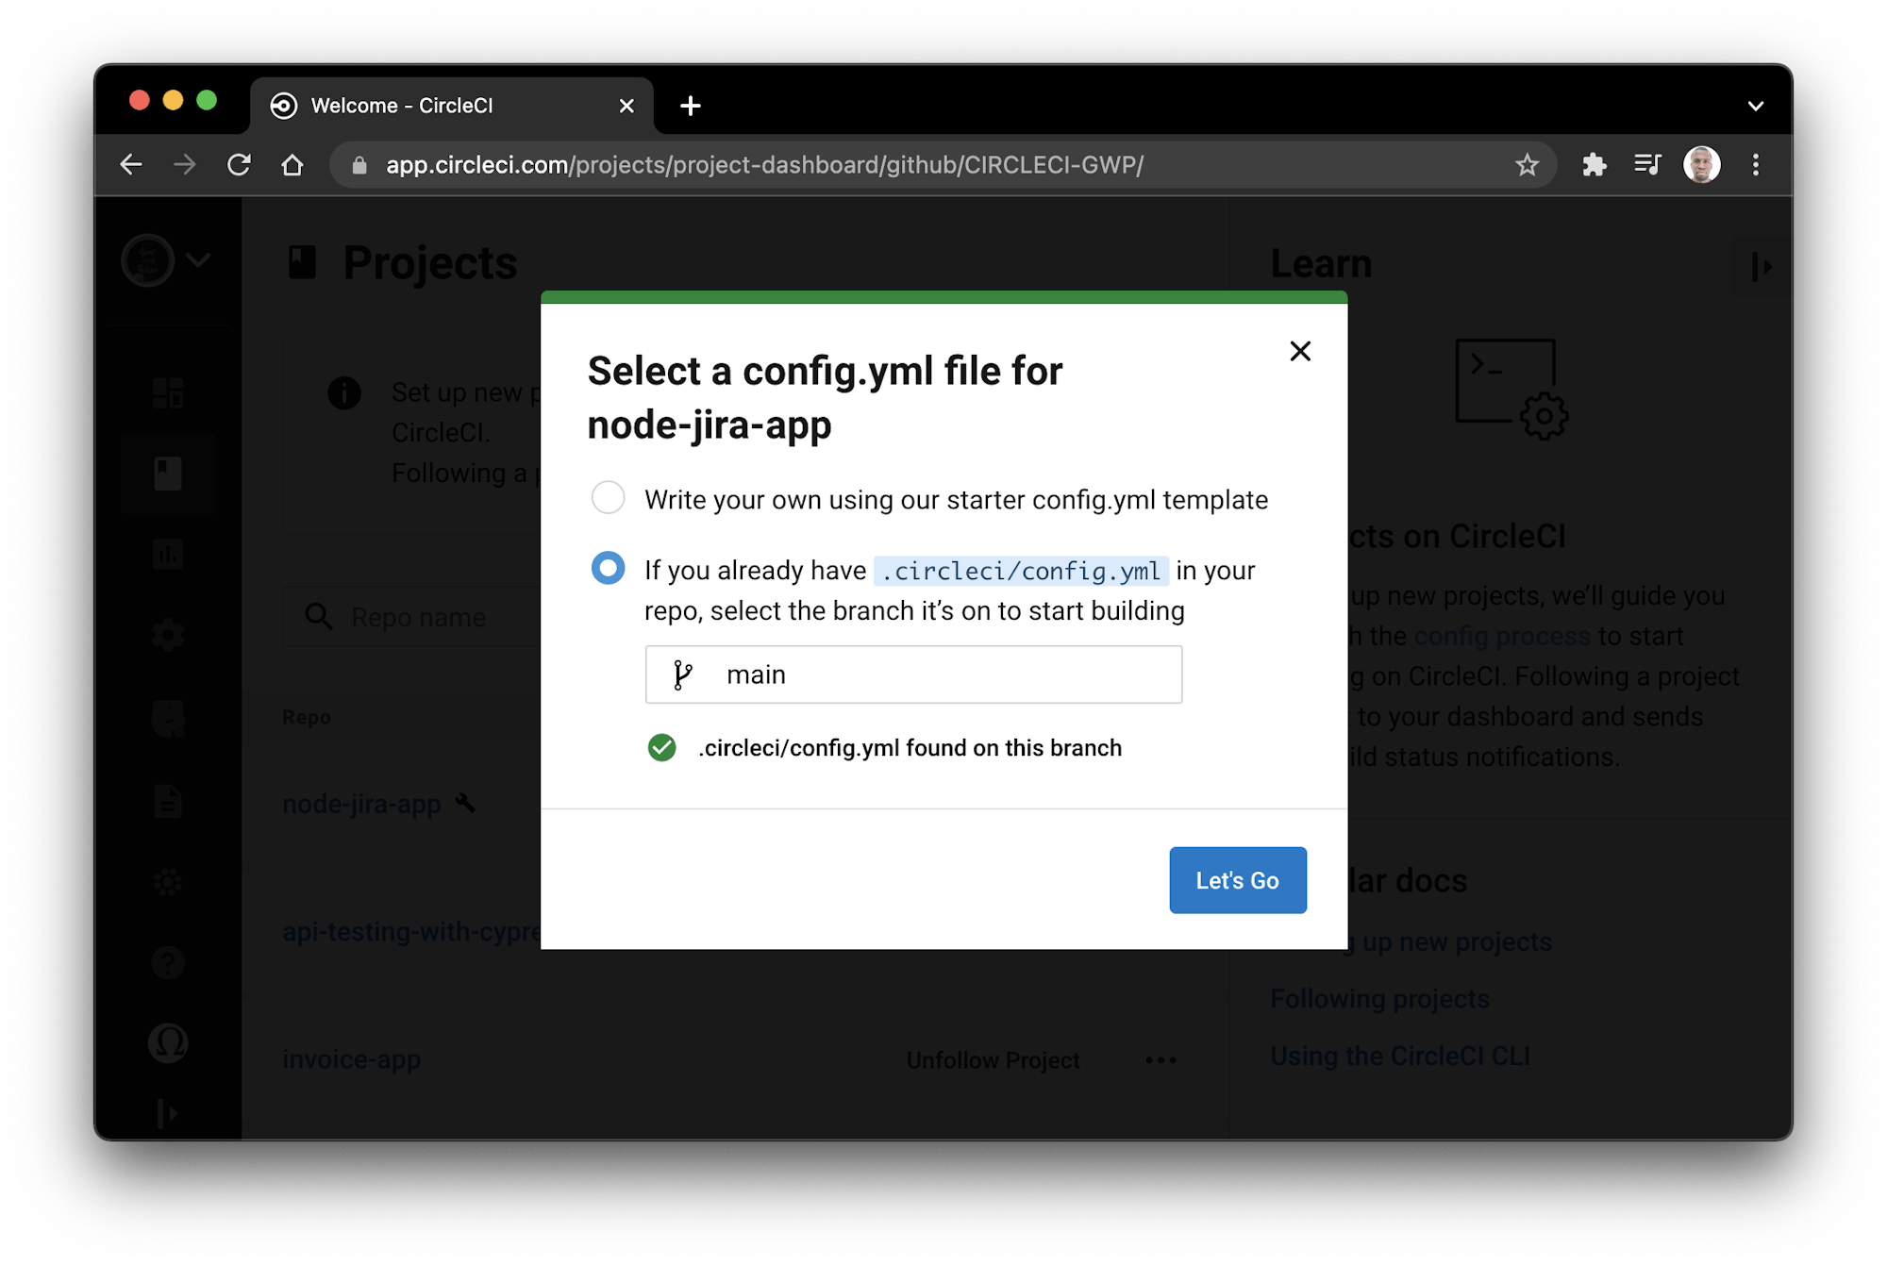Click the green checkmark beside config.yml found
Screen dimensions: 1887x1265
click(663, 747)
